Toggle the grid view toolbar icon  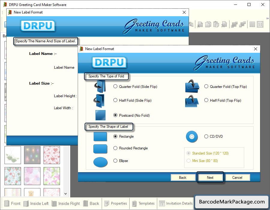[252, 24]
